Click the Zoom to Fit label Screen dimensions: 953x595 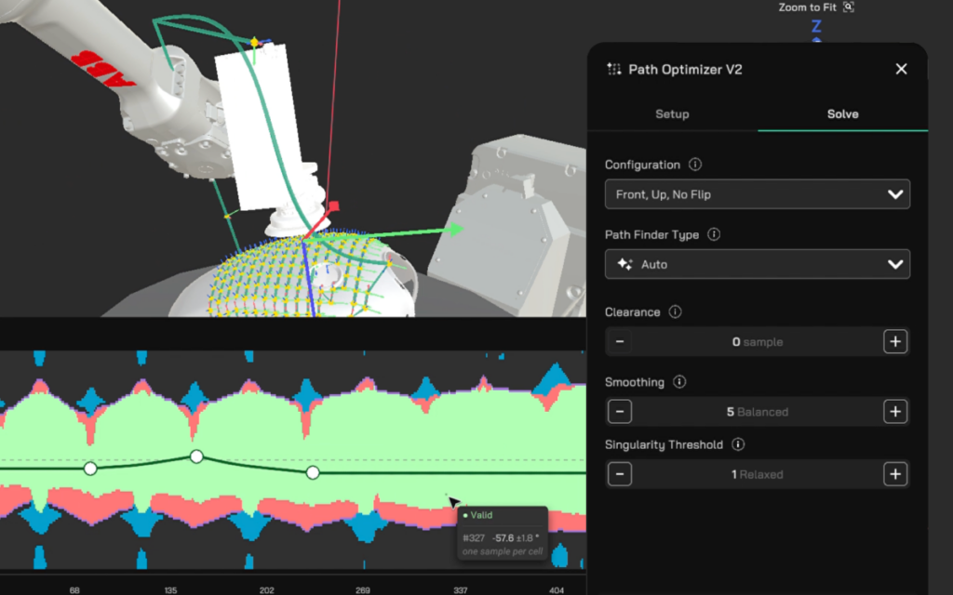tap(807, 7)
